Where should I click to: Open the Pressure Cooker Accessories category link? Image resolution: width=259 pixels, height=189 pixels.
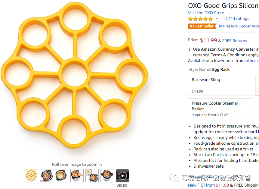pyautogui.click(x=239, y=26)
